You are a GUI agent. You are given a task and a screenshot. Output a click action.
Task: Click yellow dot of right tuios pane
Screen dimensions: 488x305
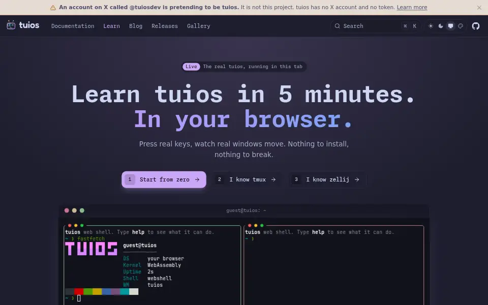coord(256,225)
